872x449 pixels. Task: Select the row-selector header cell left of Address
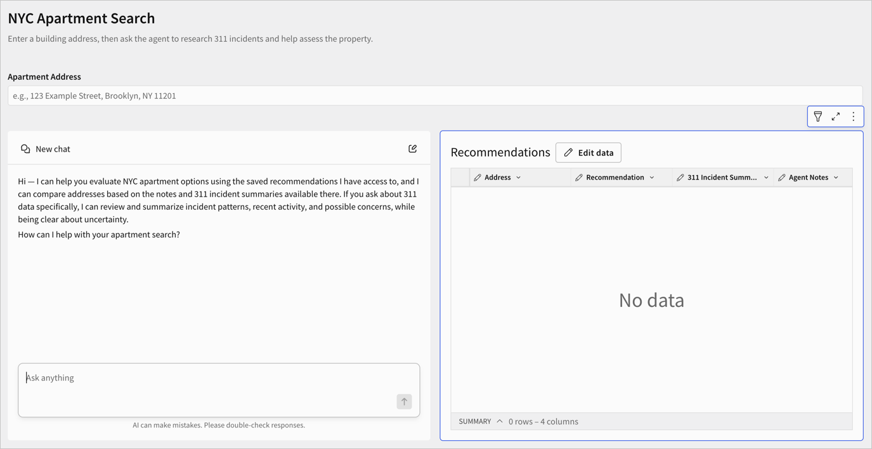(460, 178)
